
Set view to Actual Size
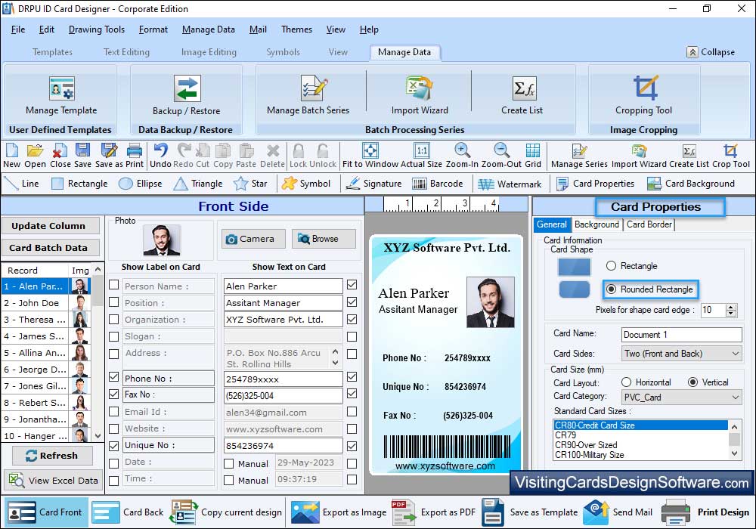click(421, 156)
